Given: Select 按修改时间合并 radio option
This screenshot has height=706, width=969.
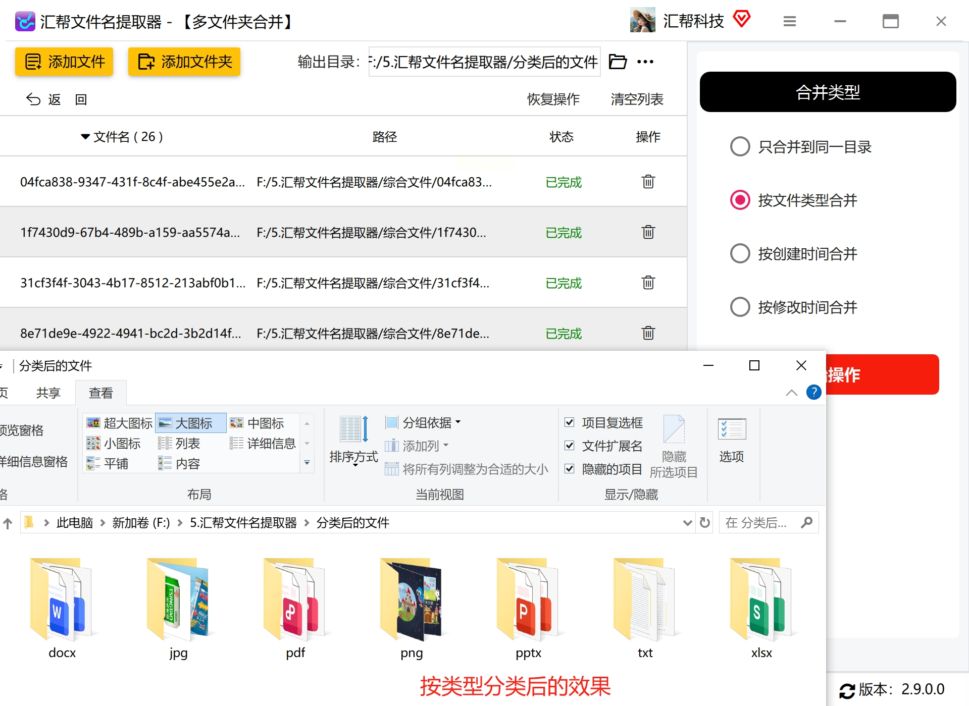Looking at the screenshot, I should 740,307.
